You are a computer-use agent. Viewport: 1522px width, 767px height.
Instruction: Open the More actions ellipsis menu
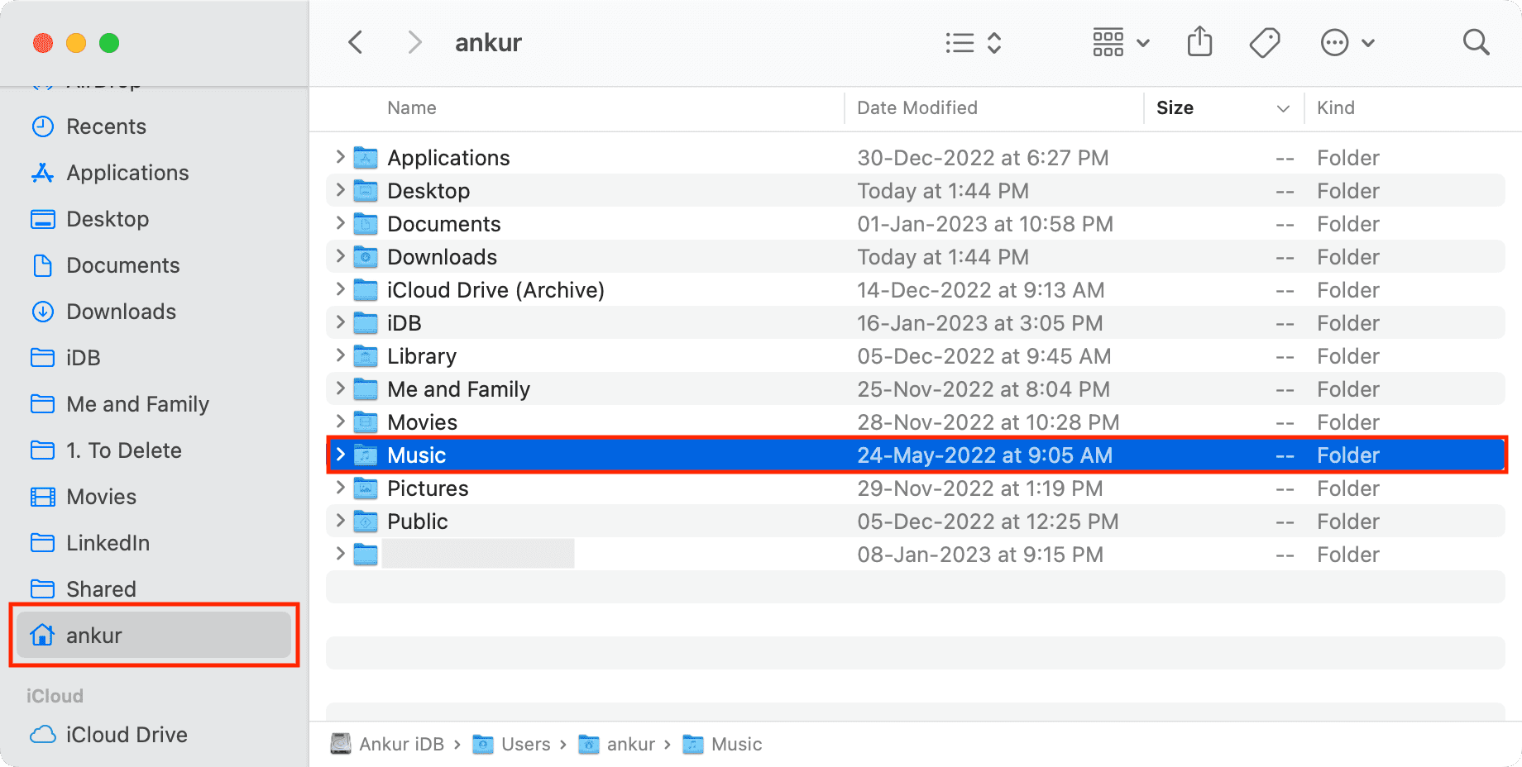coord(1347,42)
